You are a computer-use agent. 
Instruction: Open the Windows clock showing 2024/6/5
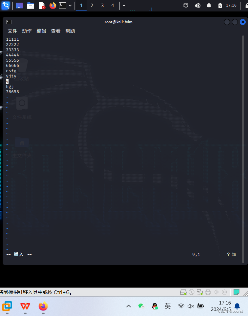[x=221, y=306]
